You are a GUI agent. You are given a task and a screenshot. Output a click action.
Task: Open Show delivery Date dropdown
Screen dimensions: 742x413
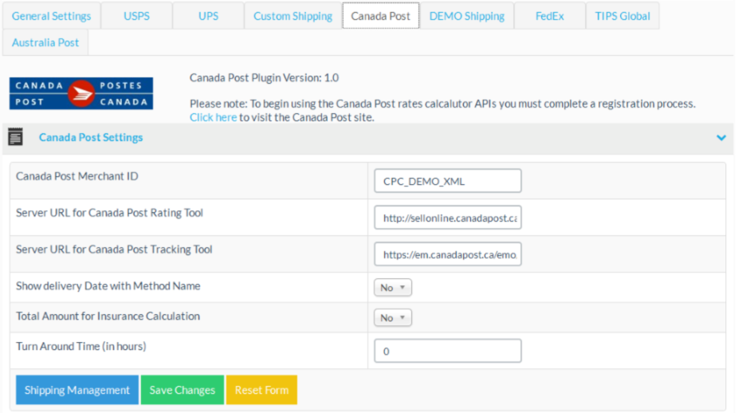392,287
